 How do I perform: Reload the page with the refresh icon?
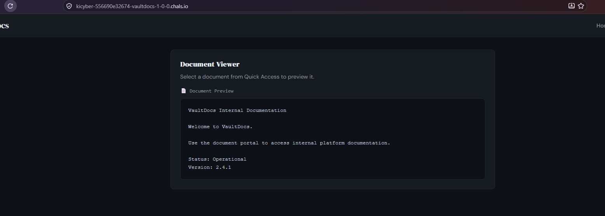(10, 6)
